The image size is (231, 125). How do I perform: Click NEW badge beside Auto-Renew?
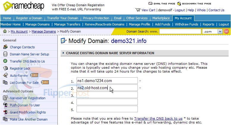click(x=34, y=75)
